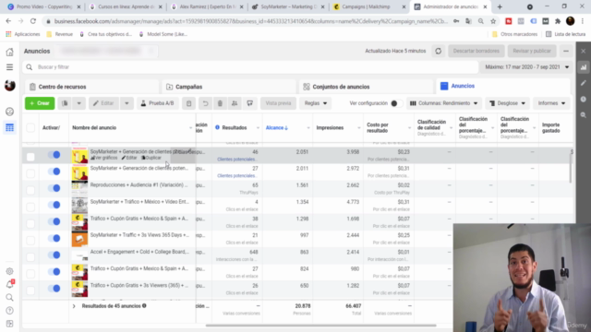This screenshot has height=332, width=591.
Task: Click the Prueba A/B button
Action: (x=157, y=103)
